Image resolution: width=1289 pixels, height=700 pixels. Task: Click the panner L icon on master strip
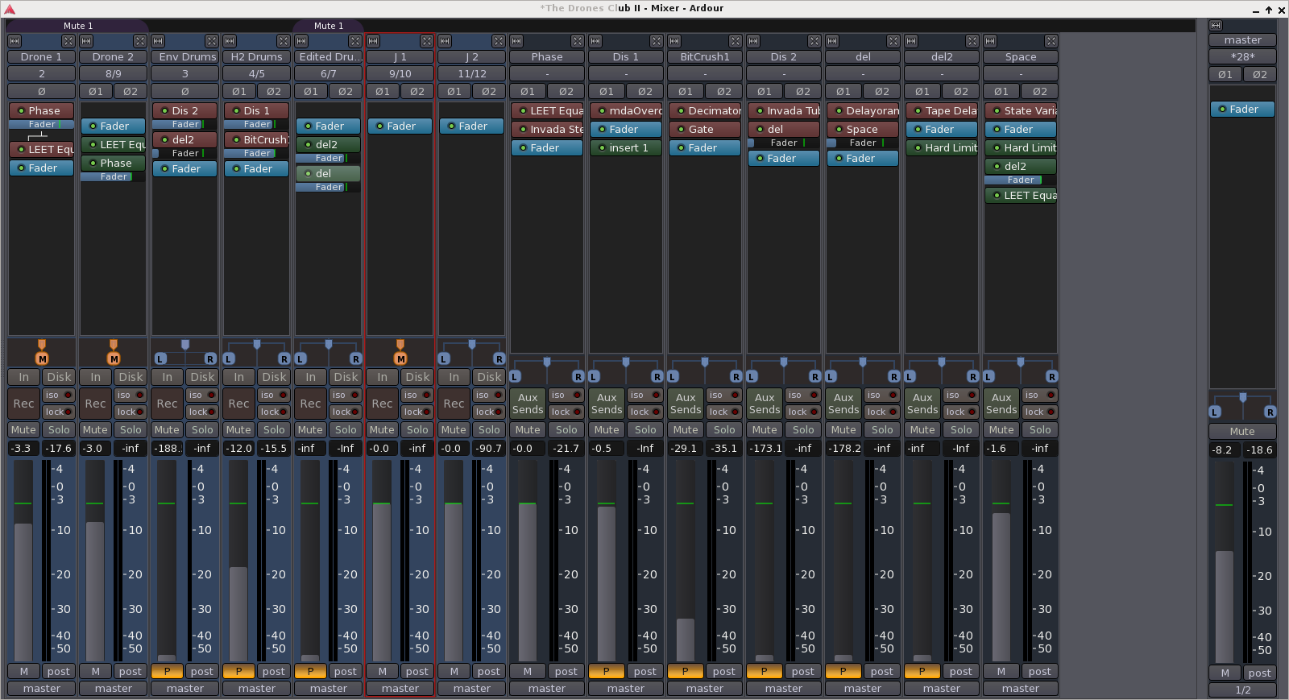[1215, 412]
